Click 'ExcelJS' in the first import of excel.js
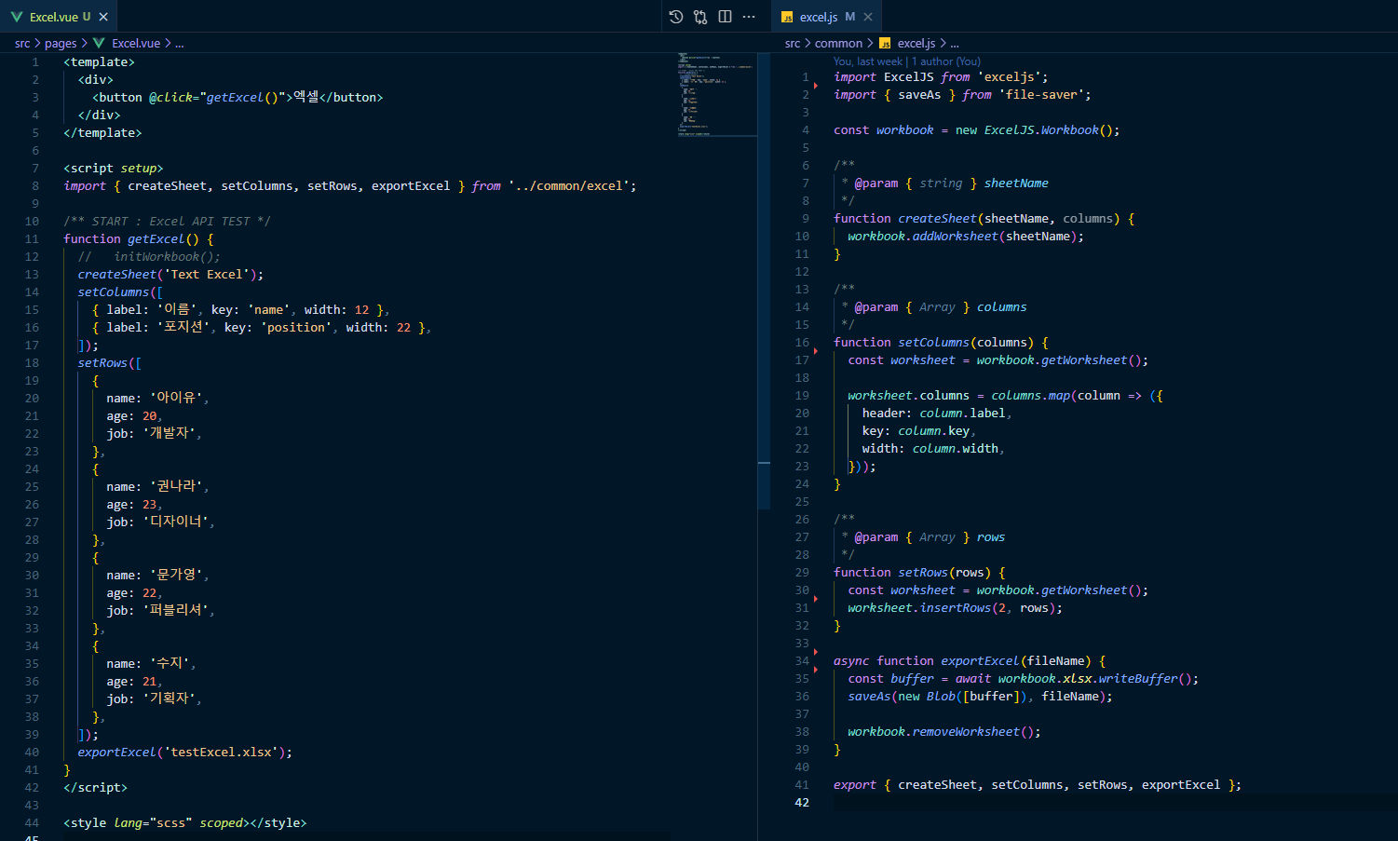Image resolution: width=1398 pixels, height=841 pixels. tap(908, 77)
